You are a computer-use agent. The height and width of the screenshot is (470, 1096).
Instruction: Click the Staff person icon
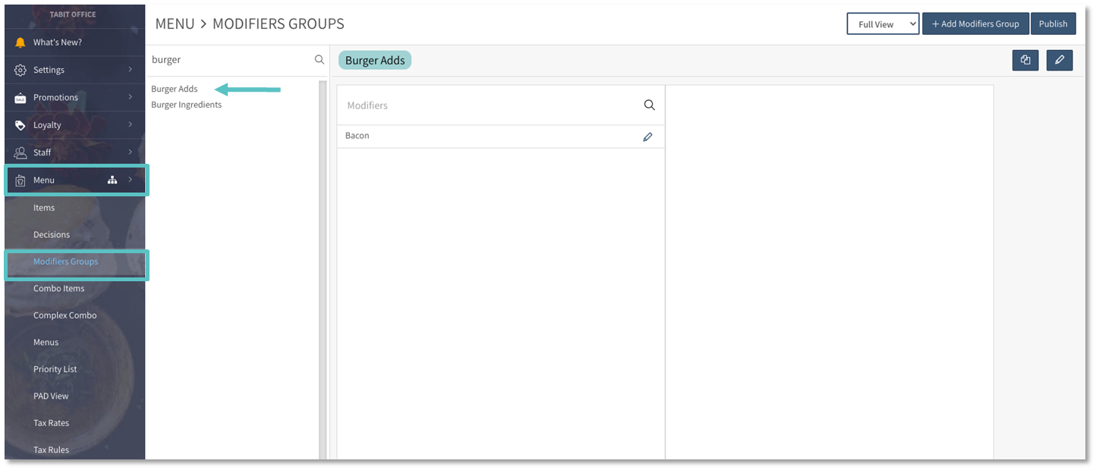click(x=20, y=152)
